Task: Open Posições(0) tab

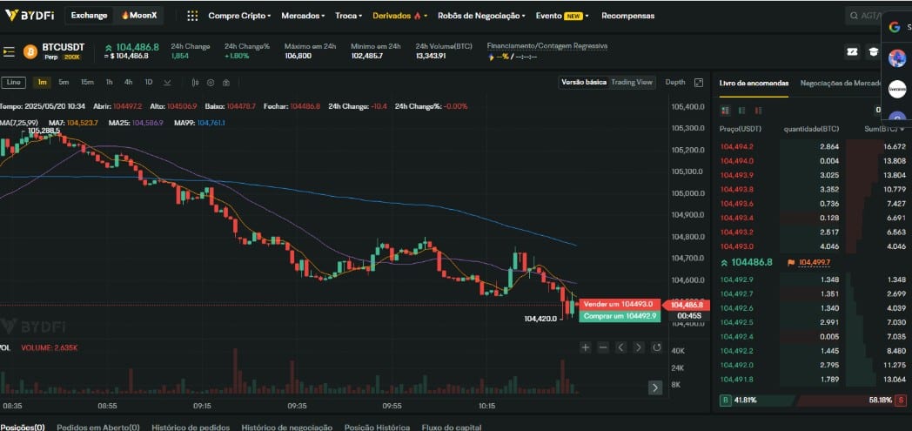Action: (x=22, y=427)
